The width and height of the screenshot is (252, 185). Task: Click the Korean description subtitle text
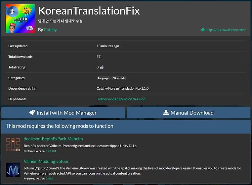coord(60,21)
